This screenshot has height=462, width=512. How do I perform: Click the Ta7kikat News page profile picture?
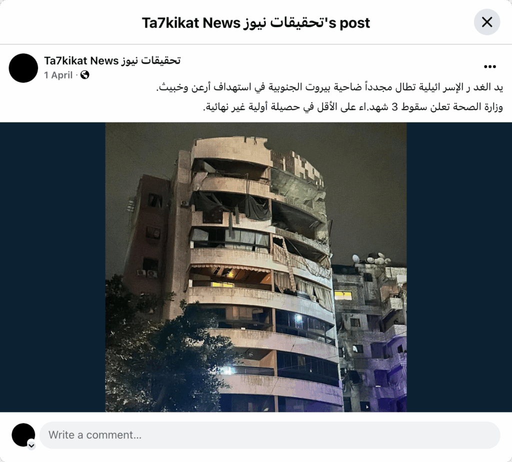tap(23, 68)
